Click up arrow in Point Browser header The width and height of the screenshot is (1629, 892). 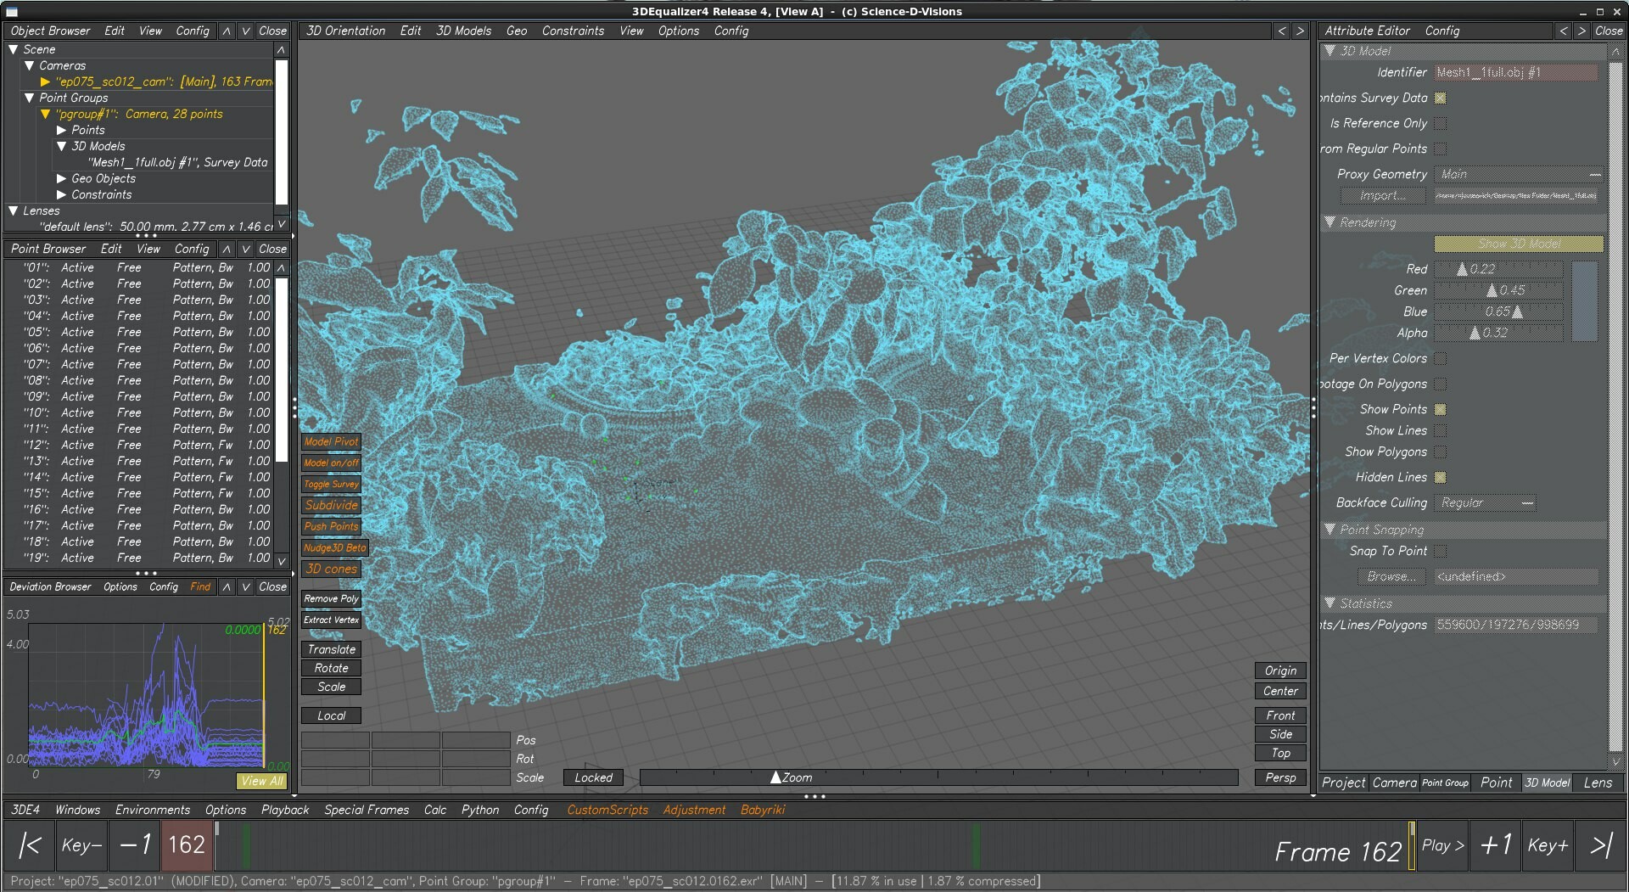pos(227,249)
